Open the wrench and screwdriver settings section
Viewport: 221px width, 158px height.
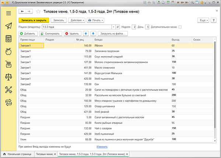8,90
